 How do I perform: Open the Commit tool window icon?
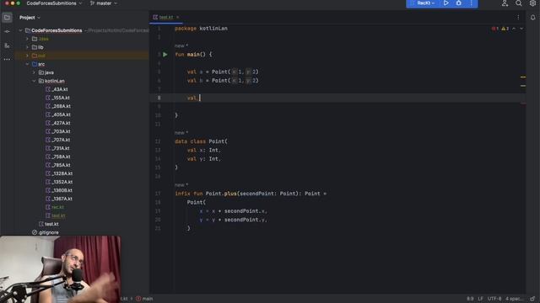7,31
